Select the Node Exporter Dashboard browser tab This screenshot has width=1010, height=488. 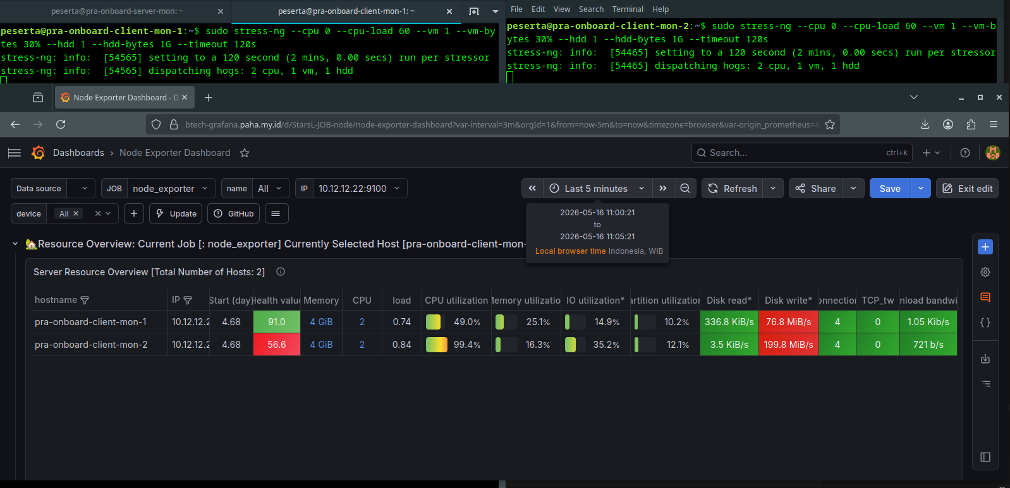pyautogui.click(x=125, y=97)
